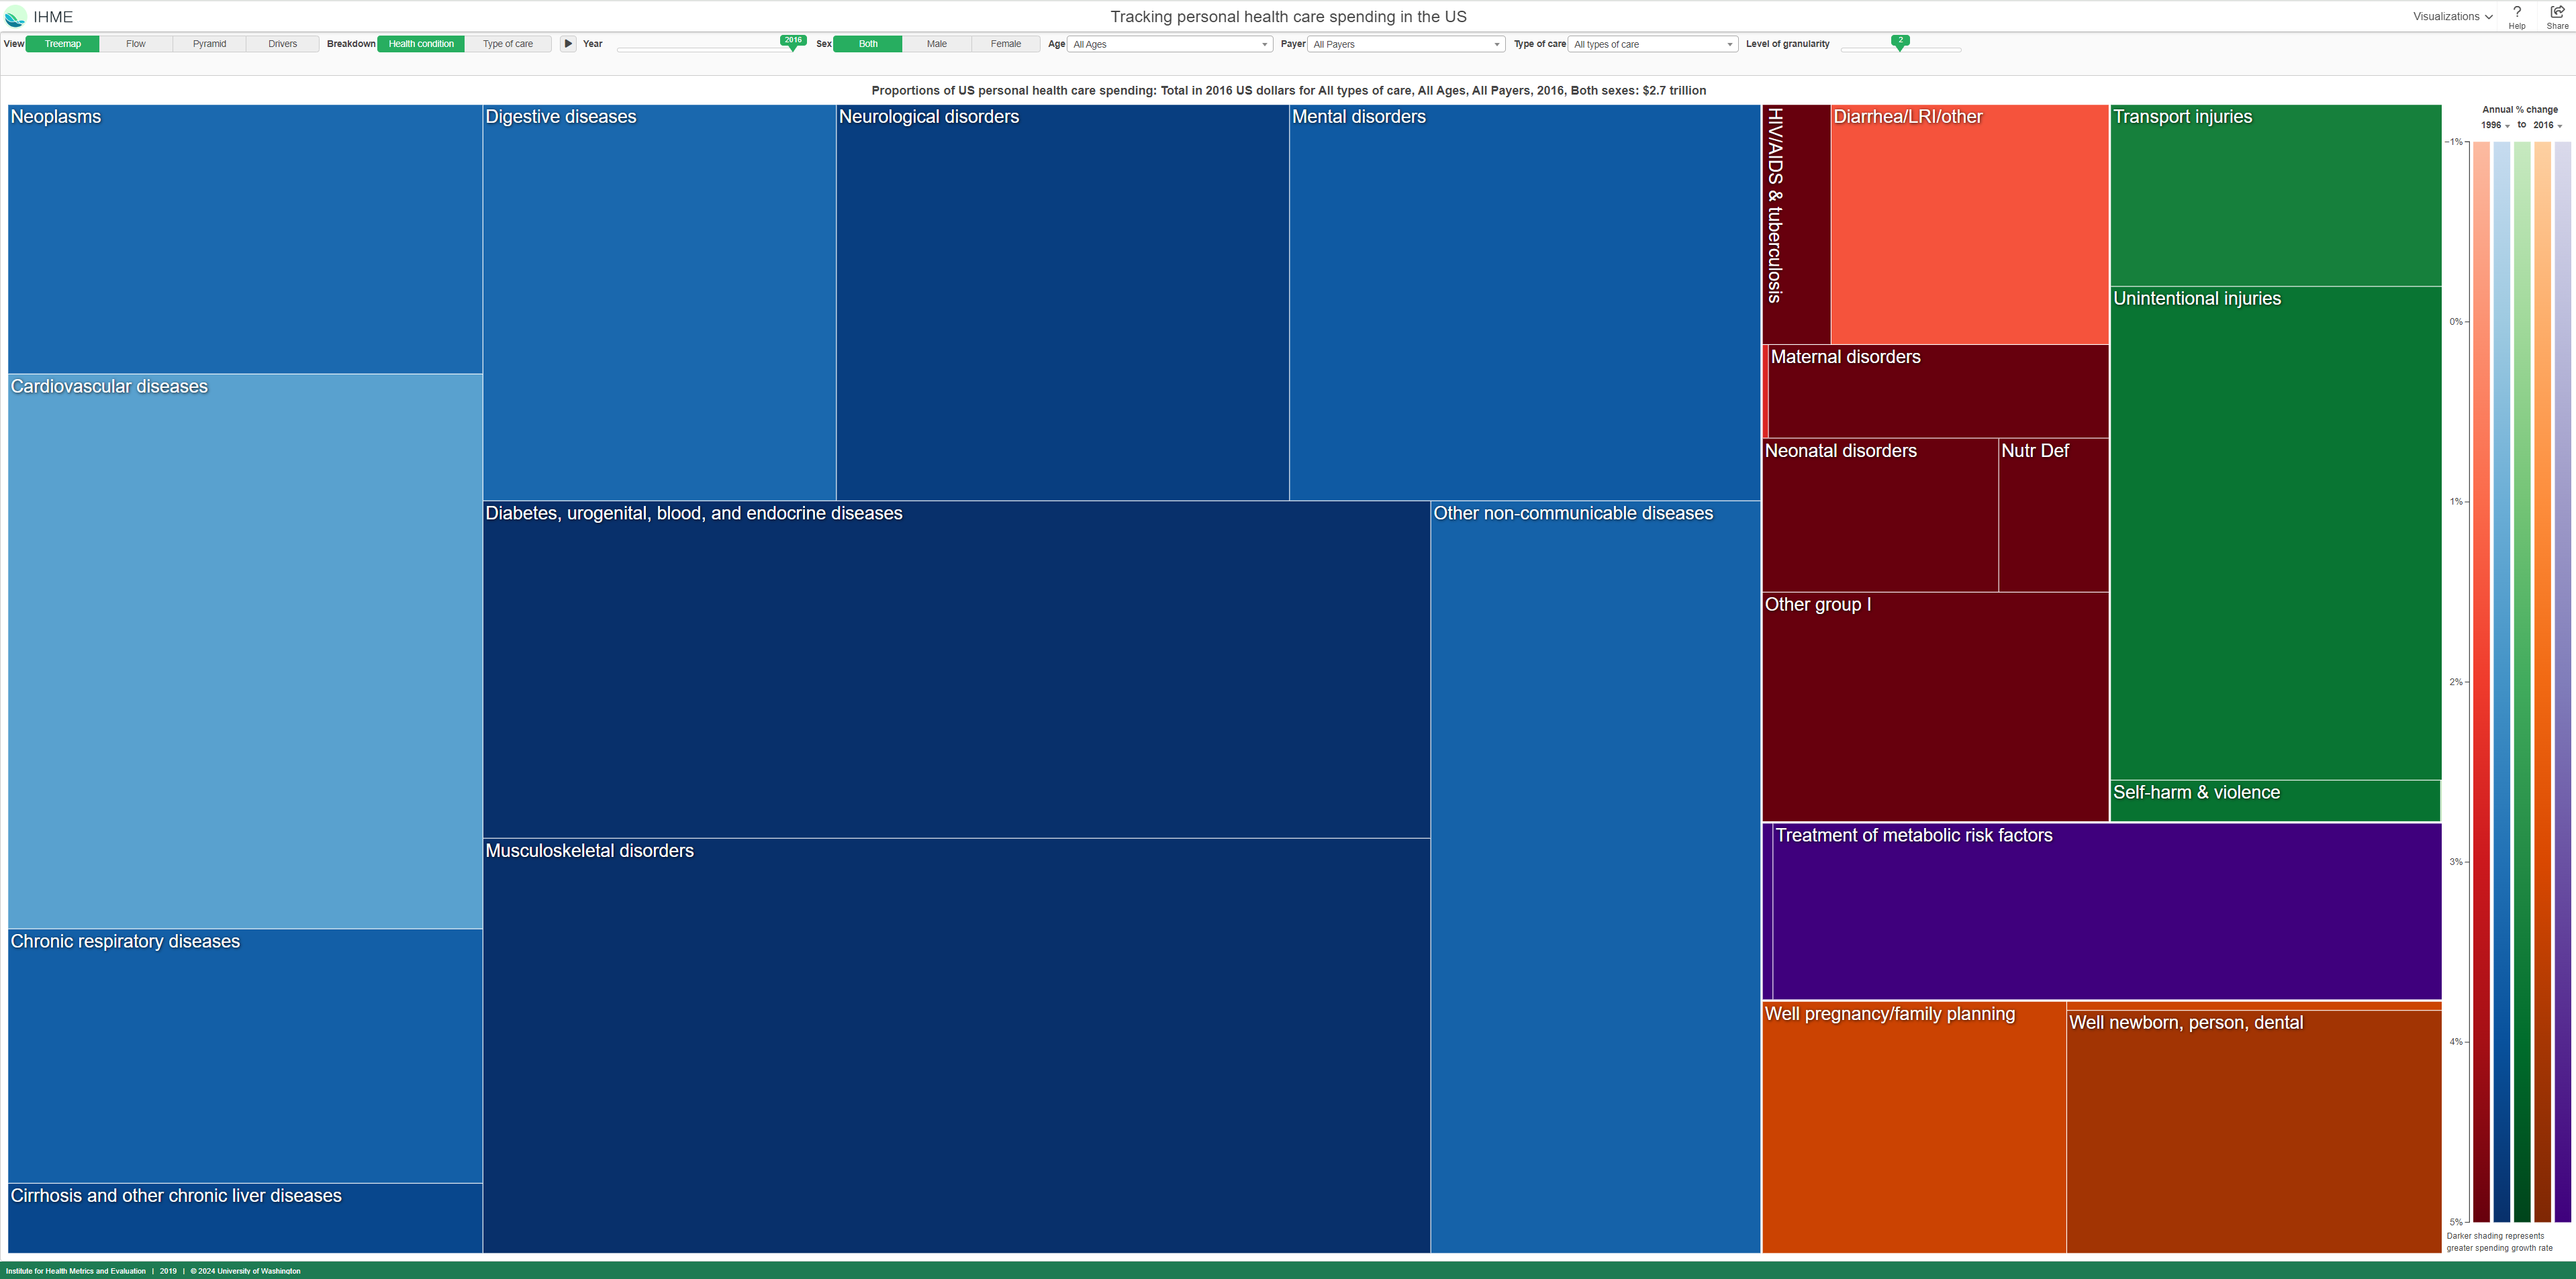Open the Age dropdown showing All Ages

tap(1170, 44)
